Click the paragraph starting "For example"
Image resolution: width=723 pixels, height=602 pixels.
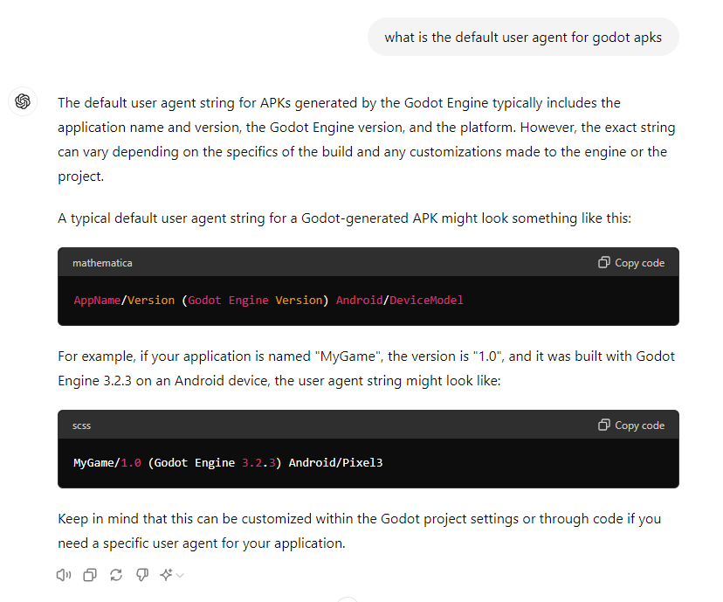[x=366, y=369]
